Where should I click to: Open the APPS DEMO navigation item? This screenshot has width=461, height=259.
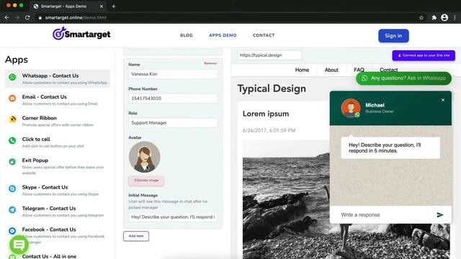tap(223, 35)
